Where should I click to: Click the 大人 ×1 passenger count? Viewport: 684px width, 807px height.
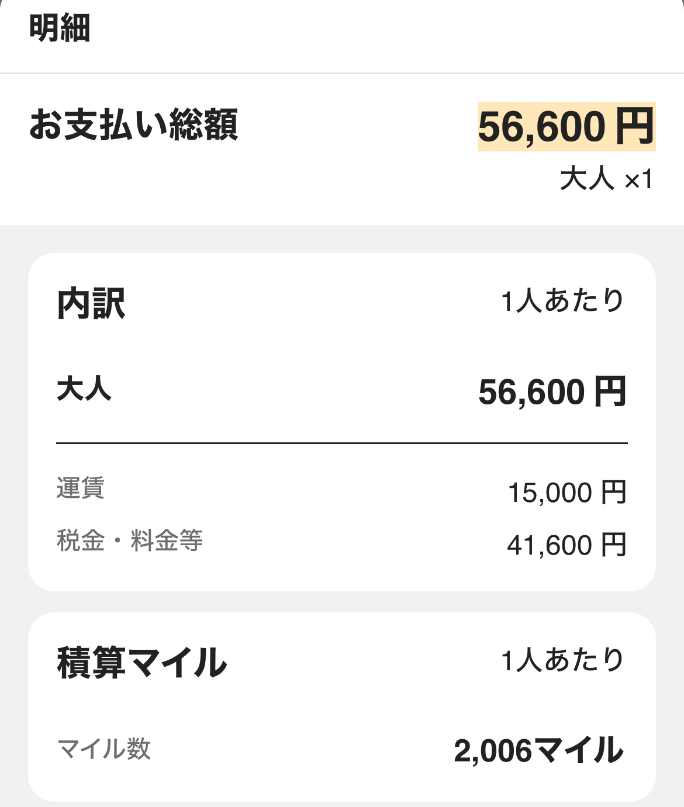pyautogui.click(x=606, y=178)
